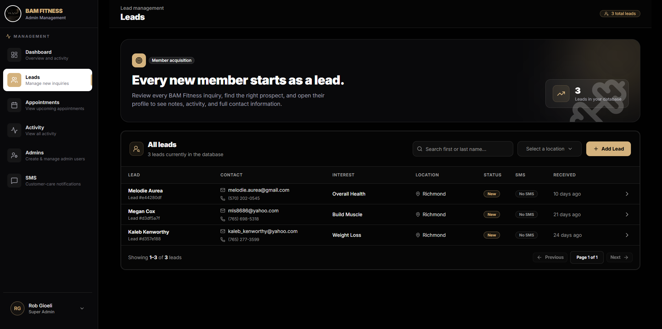Click the All leads user-search icon
662x329 pixels.
[x=137, y=149]
